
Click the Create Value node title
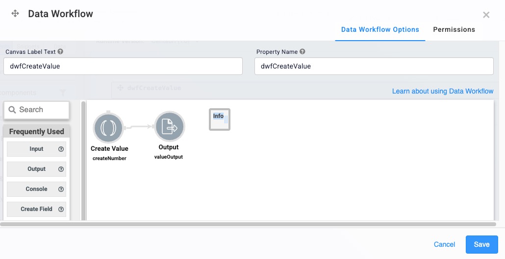[x=109, y=149]
